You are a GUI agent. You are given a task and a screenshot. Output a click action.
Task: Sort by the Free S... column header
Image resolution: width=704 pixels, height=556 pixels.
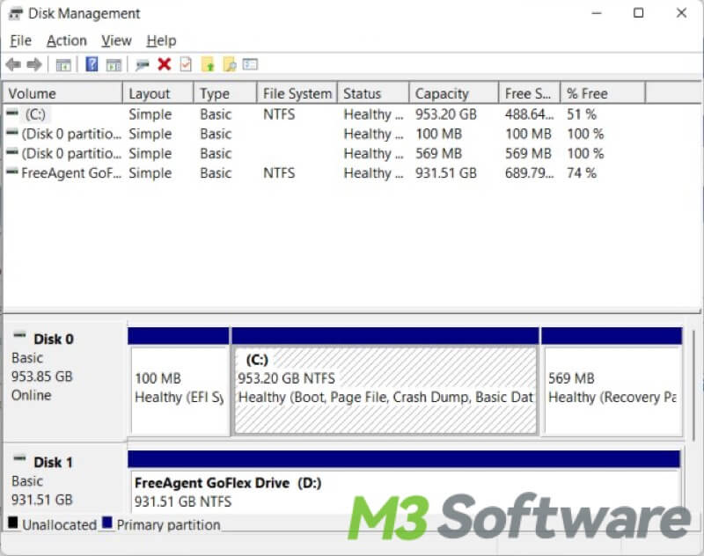tap(530, 93)
